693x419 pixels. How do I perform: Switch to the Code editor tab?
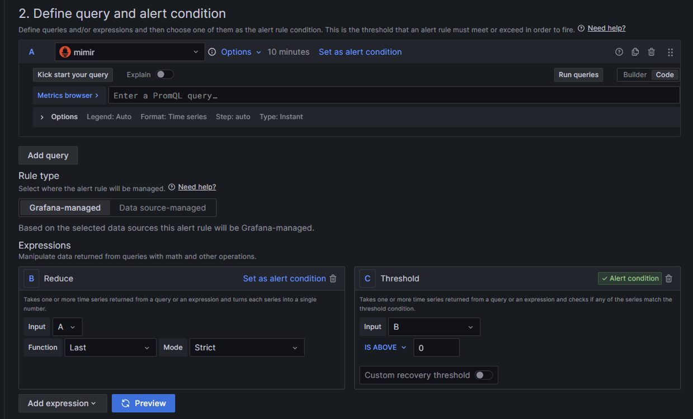(664, 75)
